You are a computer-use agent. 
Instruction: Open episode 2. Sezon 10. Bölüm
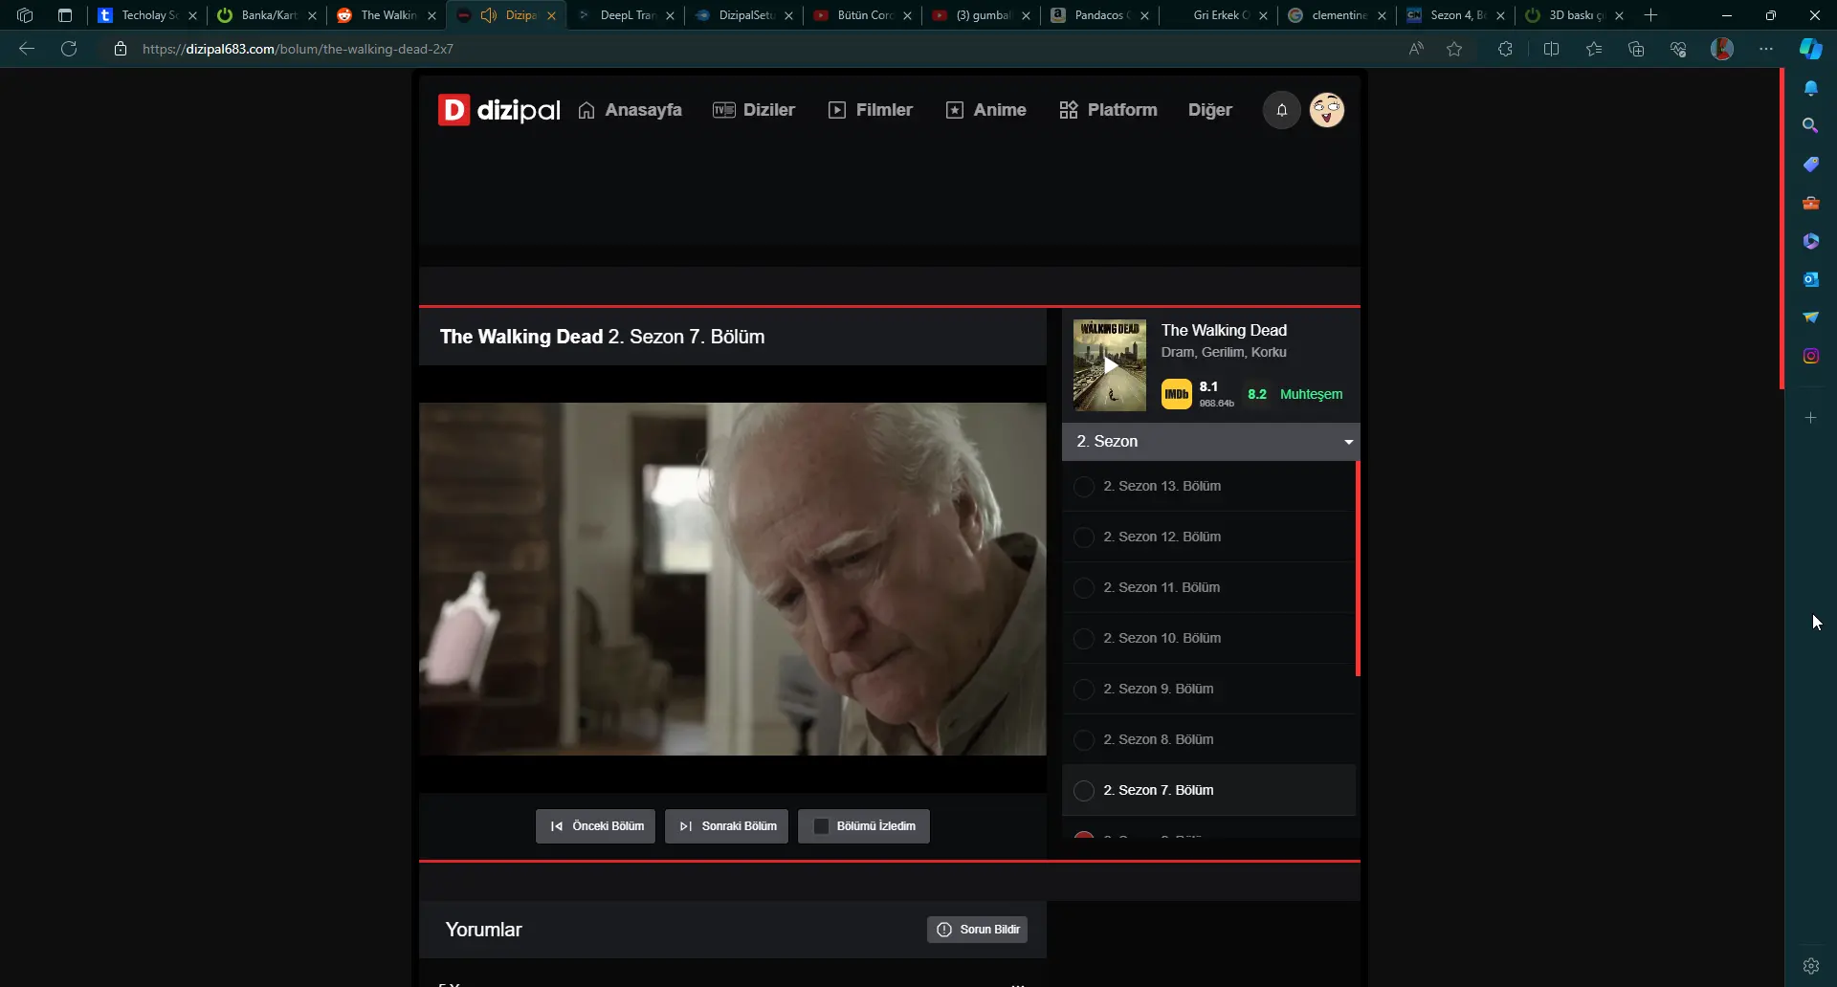click(1162, 638)
